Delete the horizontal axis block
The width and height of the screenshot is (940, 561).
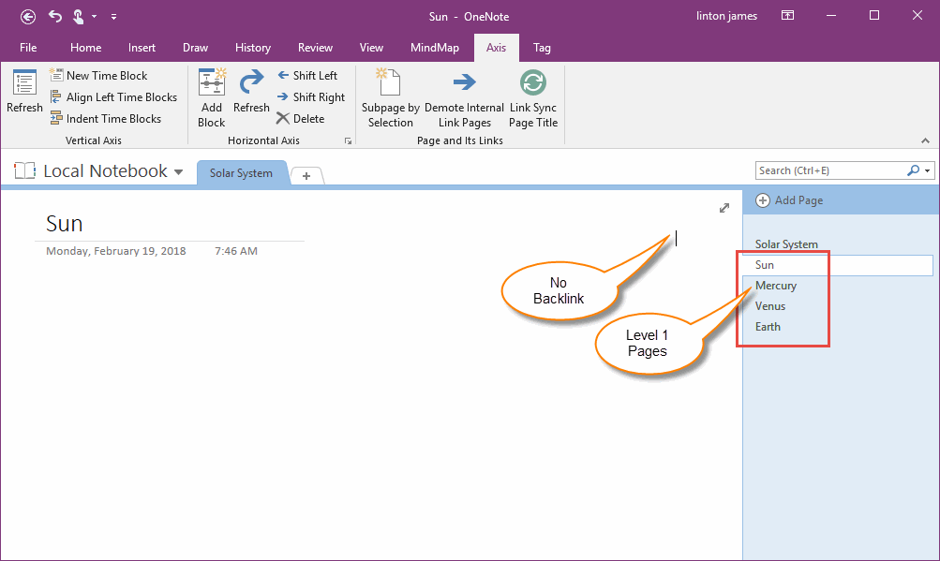pyautogui.click(x=300, y=119)
